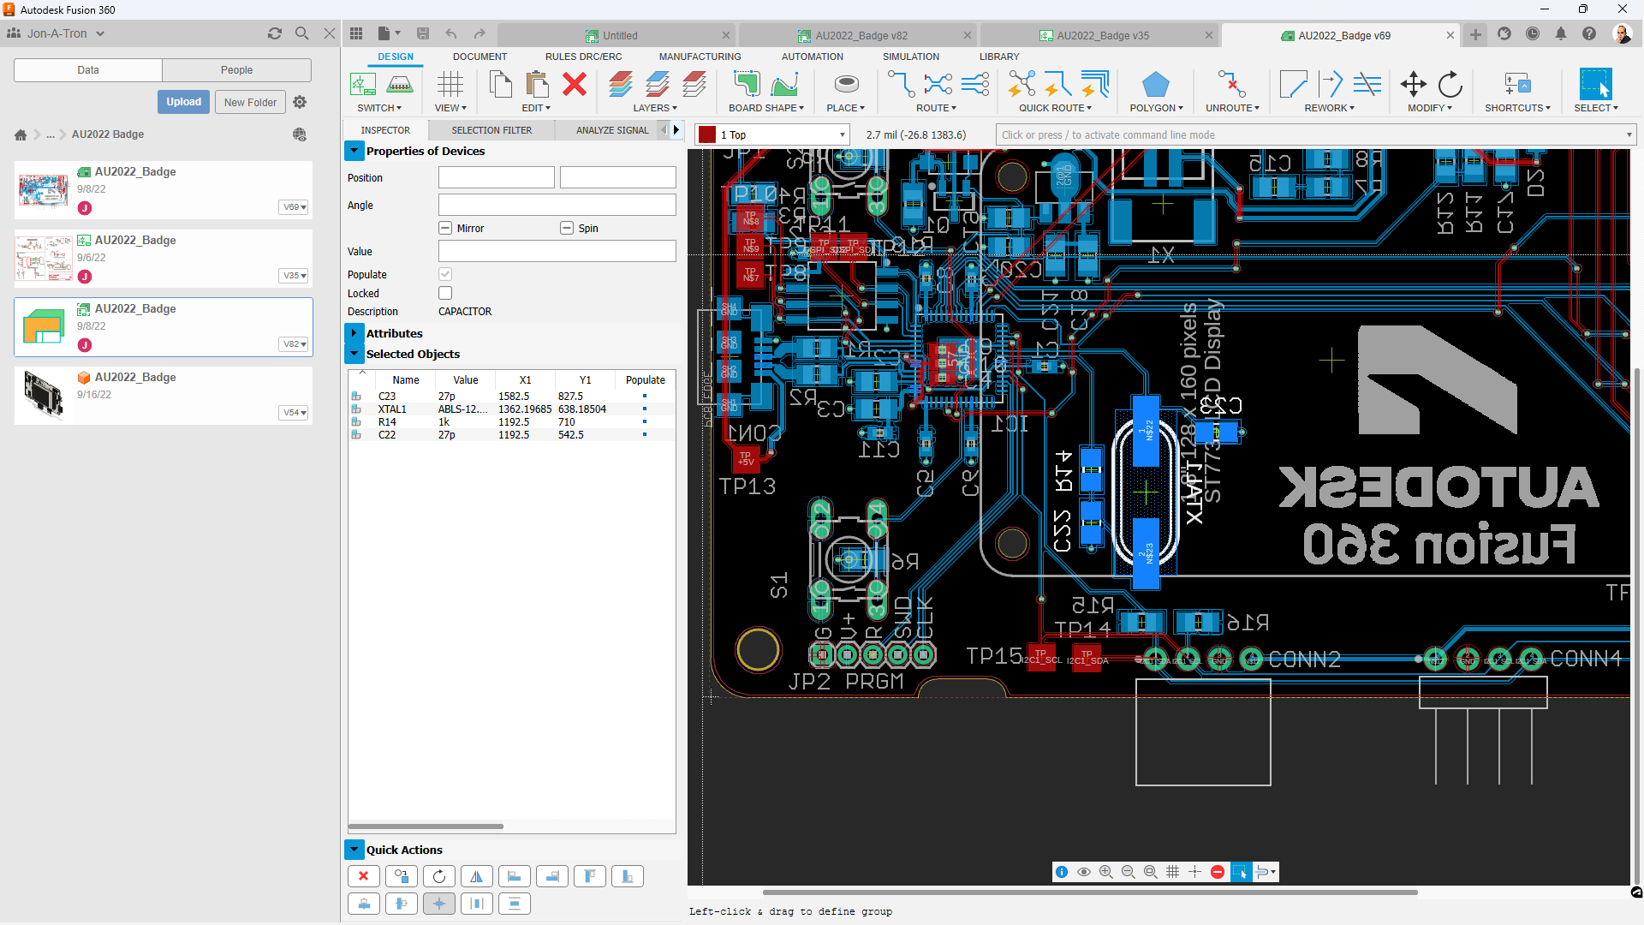This screenshot has width=1644, height=925.
Task: Click the mirror quick action button
Action: pyautogui.click(x=477, y=876)
